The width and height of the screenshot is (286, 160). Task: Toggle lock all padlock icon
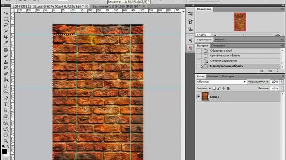point(228,88)
